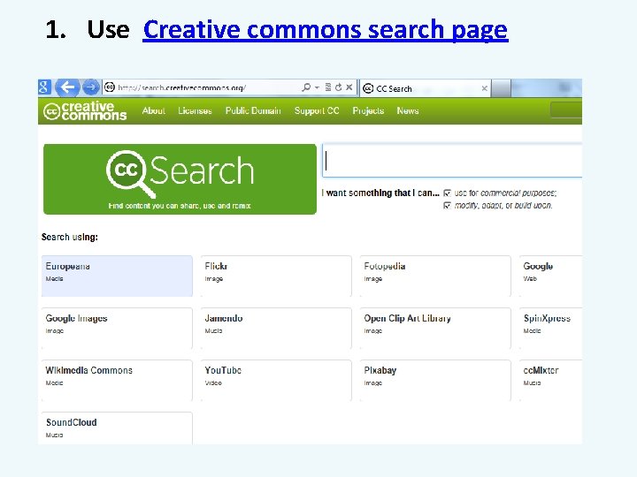Toggle 'use for commercial purposes' checkbox
This screenshot has height=477, width=637.
tap(447, 193)
